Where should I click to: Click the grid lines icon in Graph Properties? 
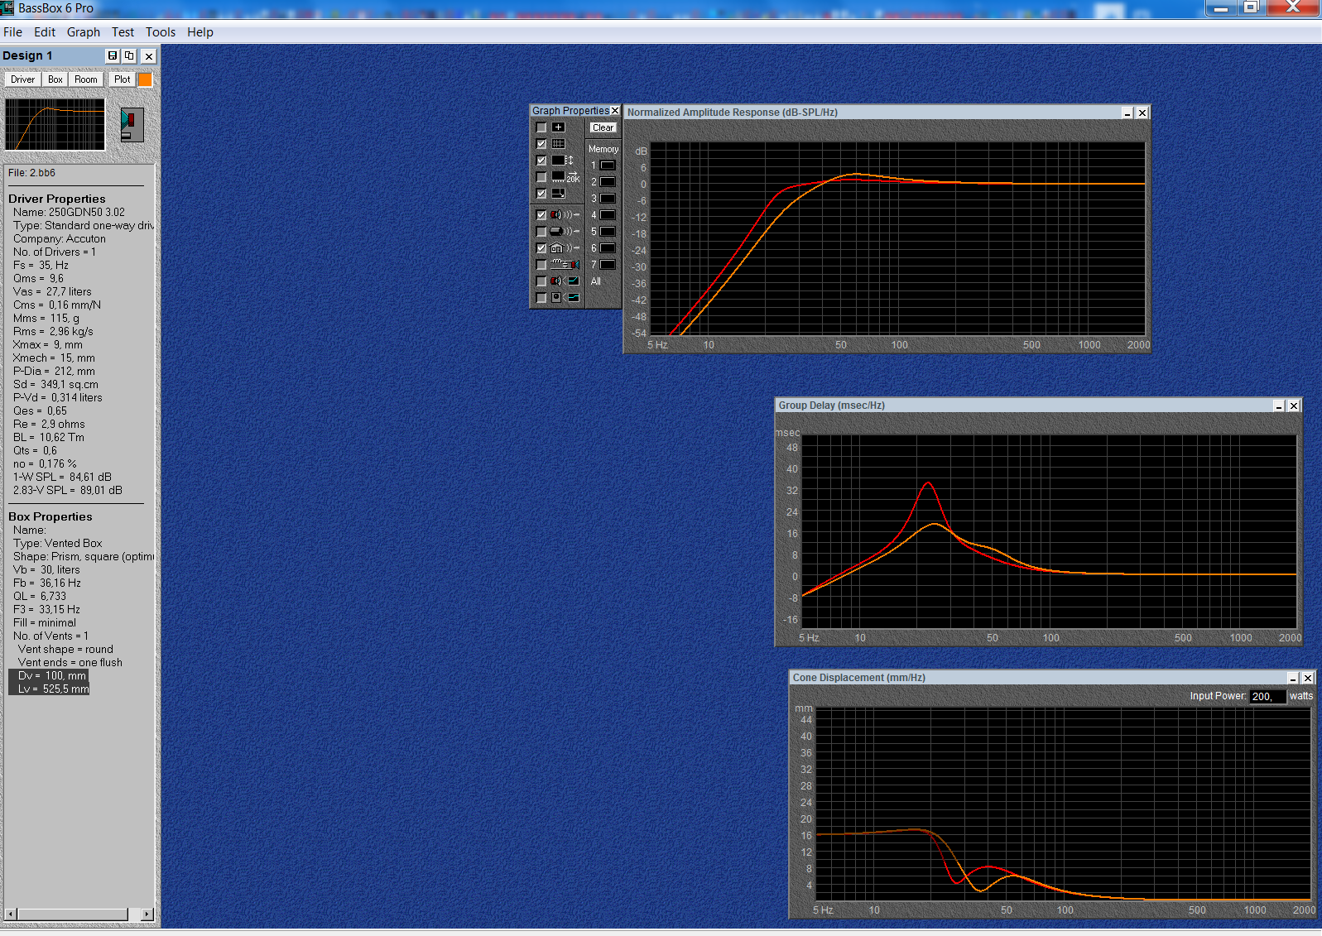tap(559, 144)
